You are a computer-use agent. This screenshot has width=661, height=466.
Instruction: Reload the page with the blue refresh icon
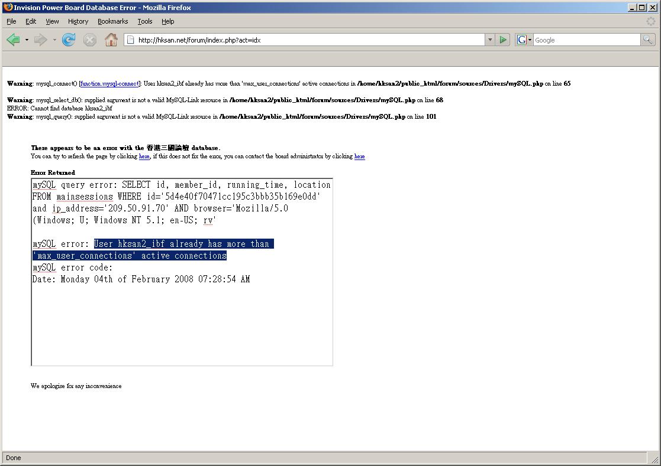68,40
